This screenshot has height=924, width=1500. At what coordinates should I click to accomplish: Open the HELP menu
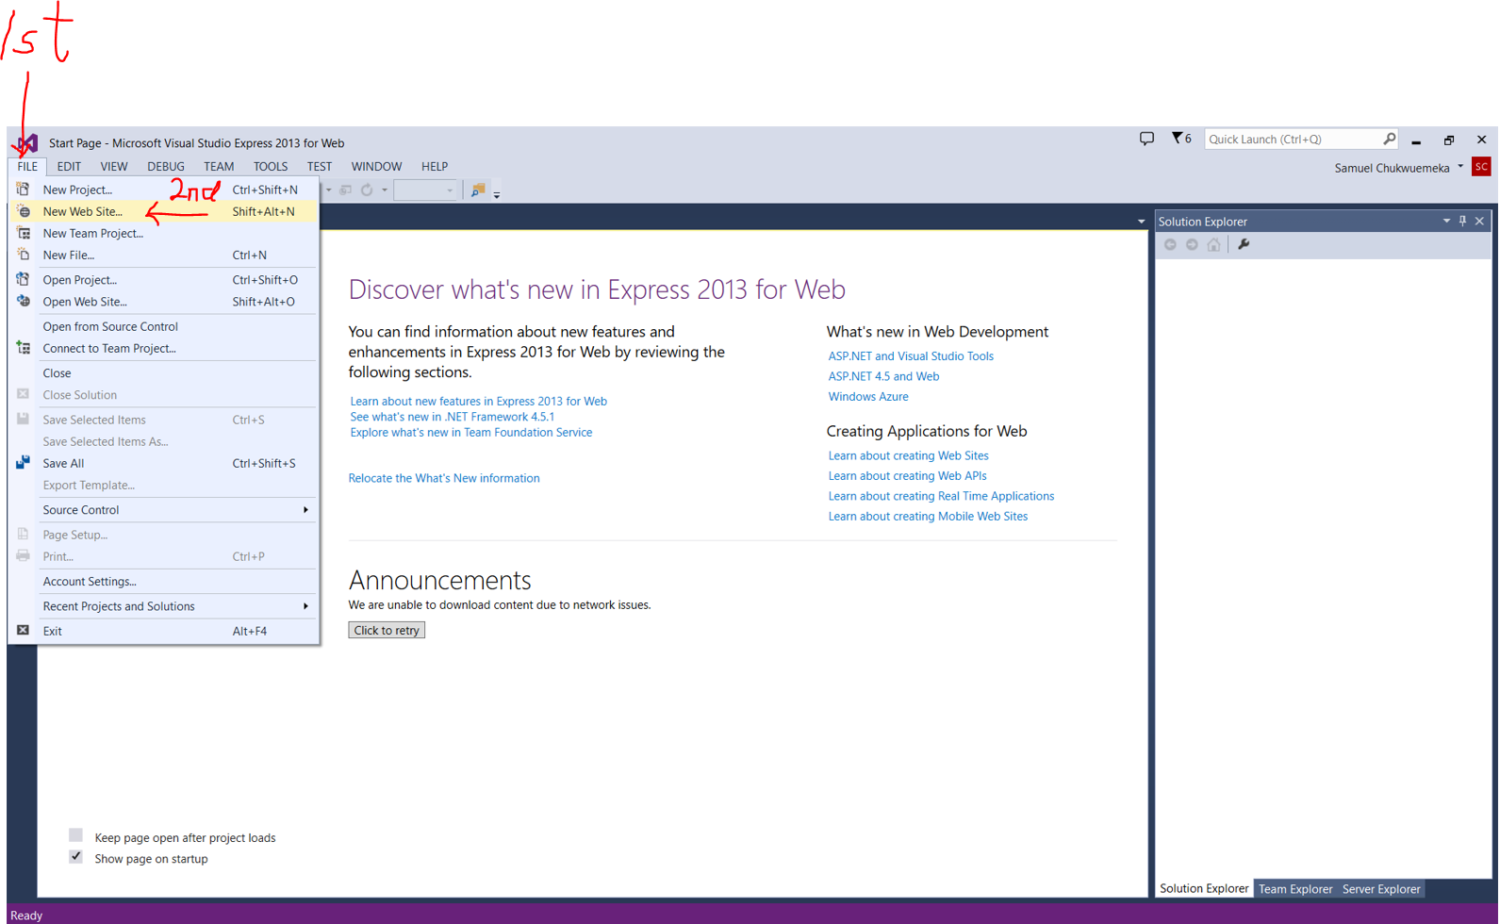click(x=435, y=166)
